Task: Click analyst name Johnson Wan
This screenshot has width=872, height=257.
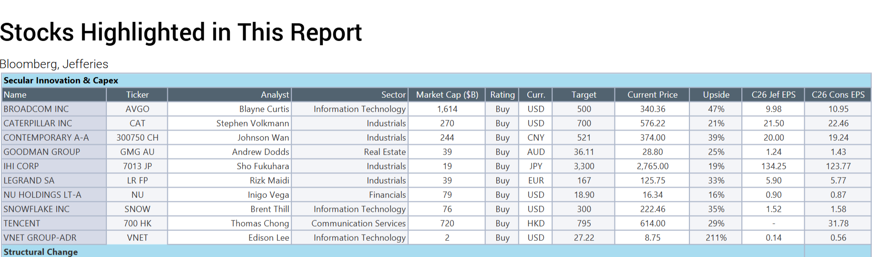Action: (x=263, y=138)
